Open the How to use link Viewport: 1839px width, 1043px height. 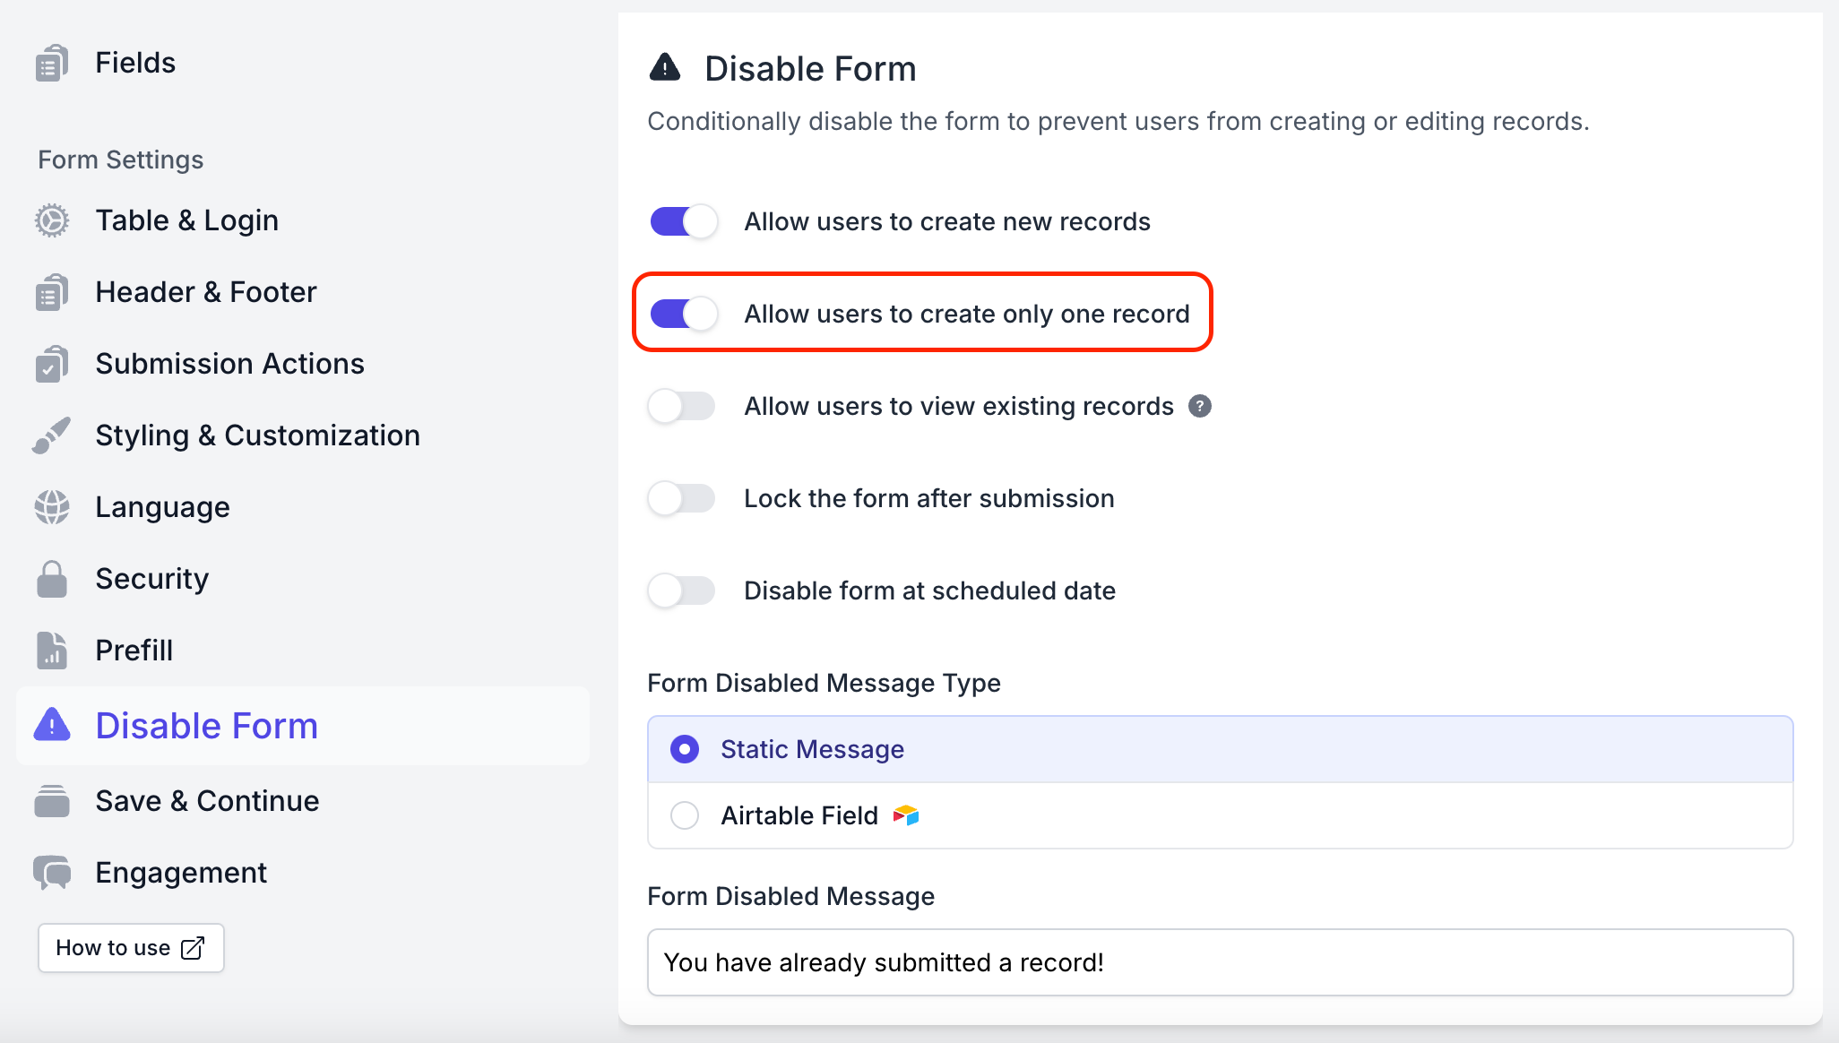pyautogui.click(x=131, y=948)
